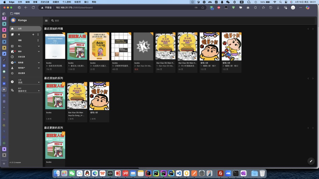Viewport: 319px width, 179px height.
Task: Expand the 导入 import section
Action: pyautogui.click(x=26, y=46)
